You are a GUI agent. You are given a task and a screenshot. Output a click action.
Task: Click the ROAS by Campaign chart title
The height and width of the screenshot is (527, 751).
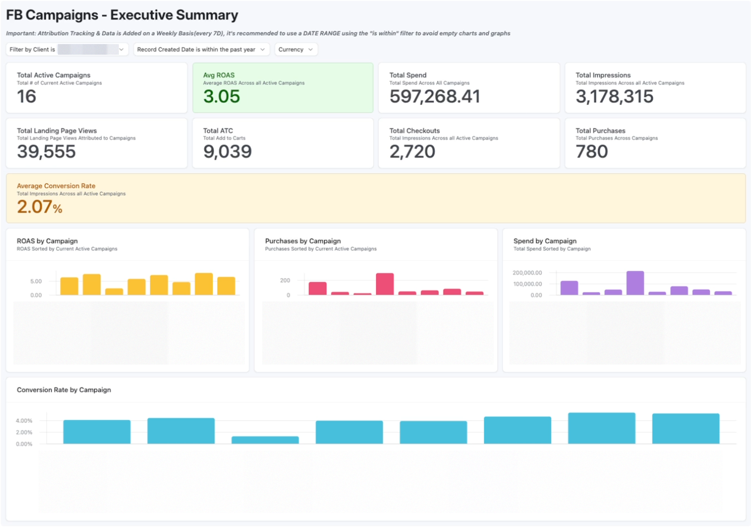[x=47, y=241]
